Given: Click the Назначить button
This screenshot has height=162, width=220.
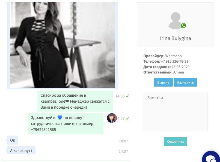Looking at the screenshot, I should (185, 82).
